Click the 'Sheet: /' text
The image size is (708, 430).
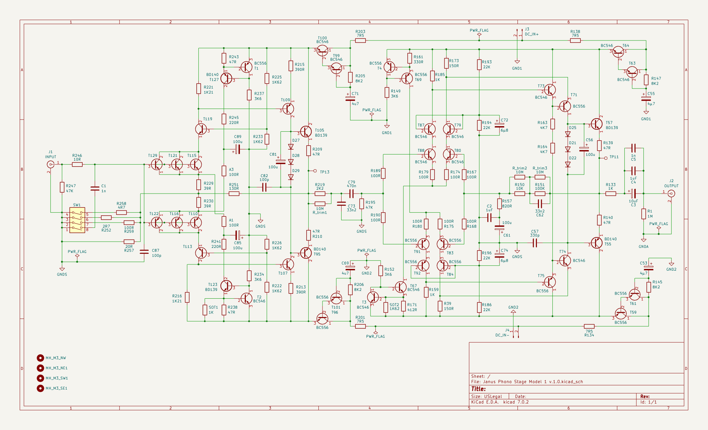(x=481, y=376)
